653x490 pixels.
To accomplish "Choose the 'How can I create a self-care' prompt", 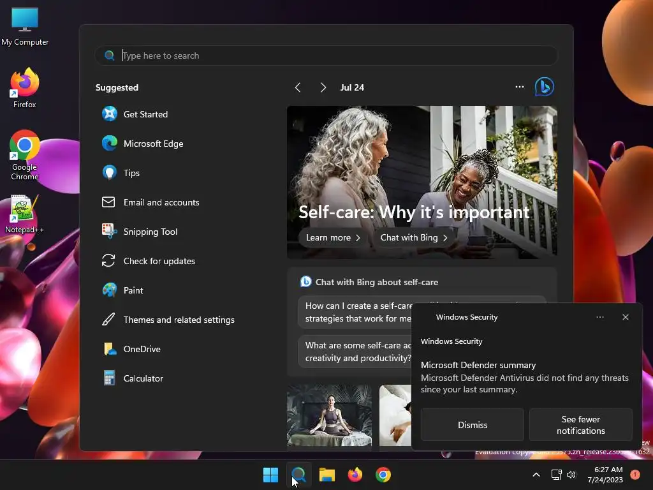I will pyautogui.click(x=355, y=312).
